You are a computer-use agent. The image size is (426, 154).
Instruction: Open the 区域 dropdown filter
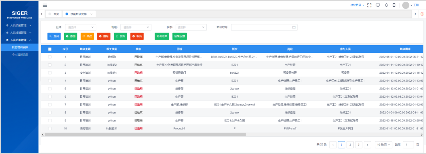(x=80, y=27)
